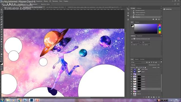This screenshot has width=181, height=102.
Task: Toggle layer filtering switch on or off
Action: pyautogui.click(x=161, y=62)
